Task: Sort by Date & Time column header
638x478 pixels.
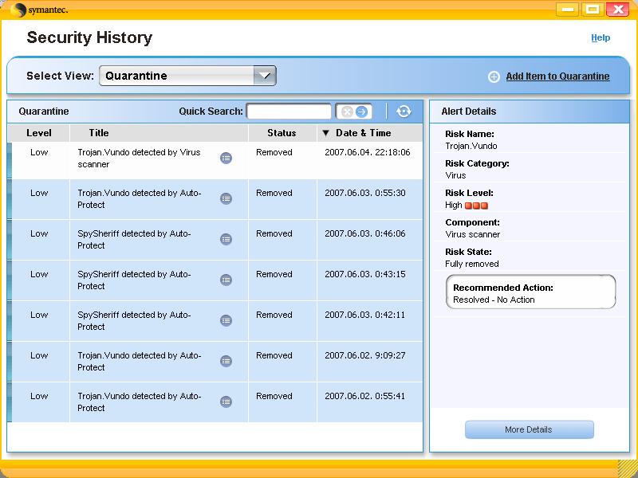Action: point(369,133)
